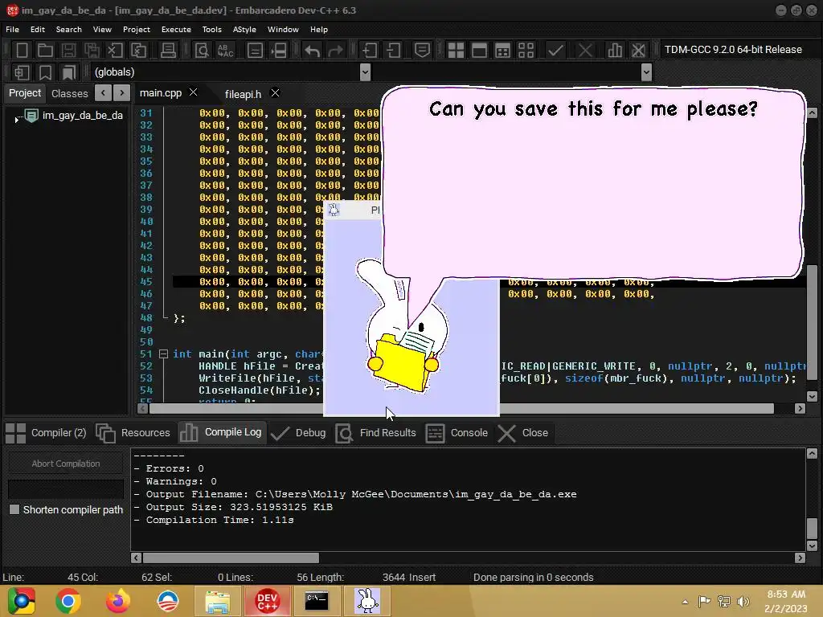The width and height of the screenshot is (823, 617).
Task: Click the Indent toolbar icon
Action: point(370,51)
